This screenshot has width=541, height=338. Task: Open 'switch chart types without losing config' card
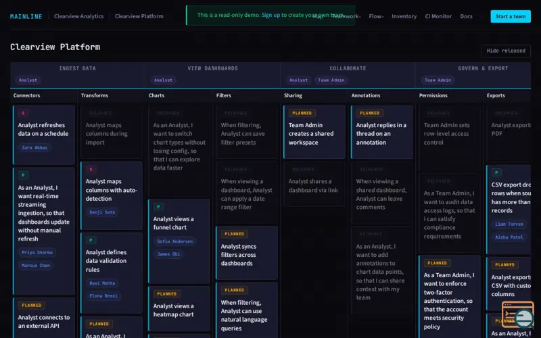click(x=179, y=150)
